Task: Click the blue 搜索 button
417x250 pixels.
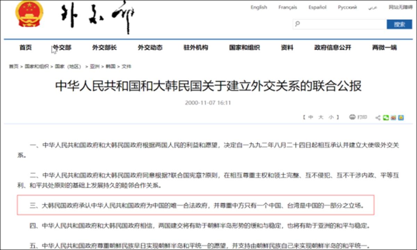Action: click(x=399, y=24)
